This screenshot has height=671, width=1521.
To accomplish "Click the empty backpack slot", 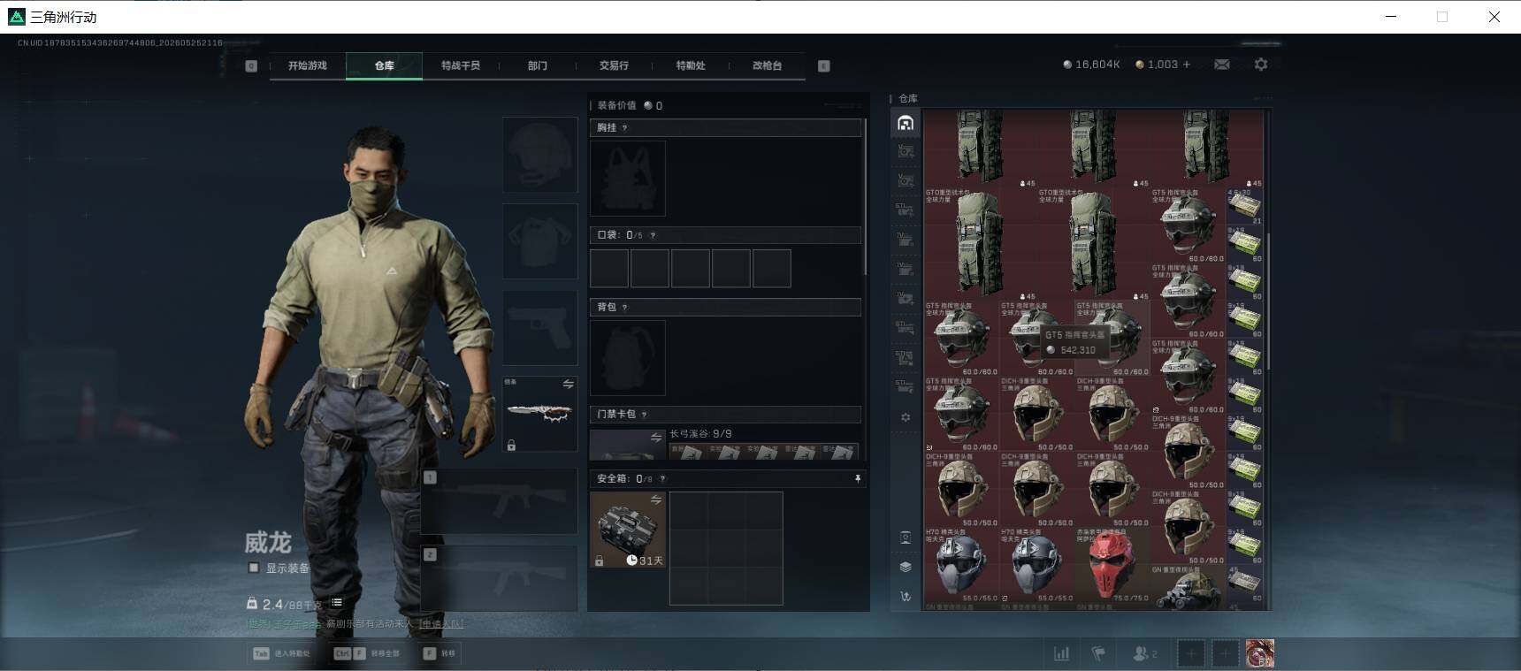I will tap(628, 357).
